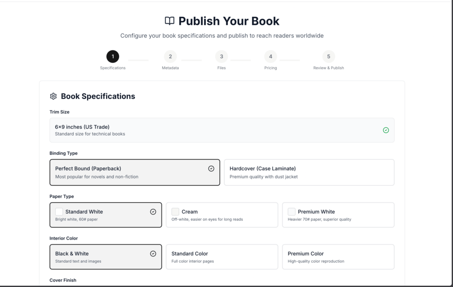Click the Premium White paper swatch
This screenshot has width=453, height=287.
[292, 212]
